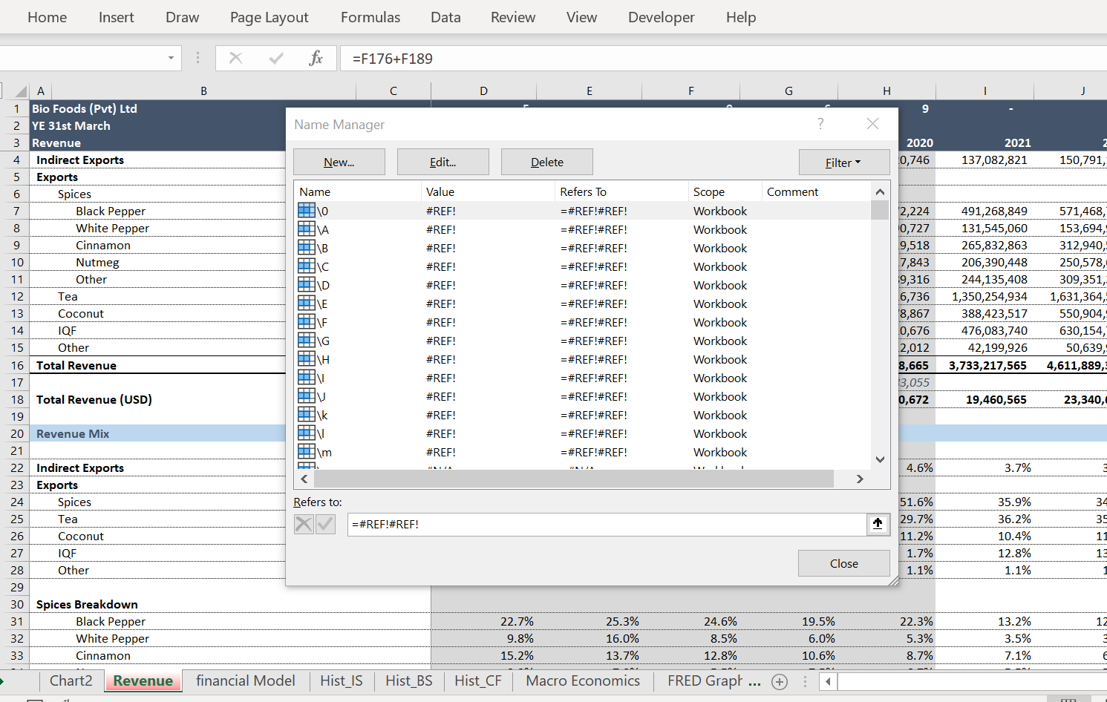1107x702 pixels.
Task: Click the Select All corner triangle
Action: pos(21,91)
